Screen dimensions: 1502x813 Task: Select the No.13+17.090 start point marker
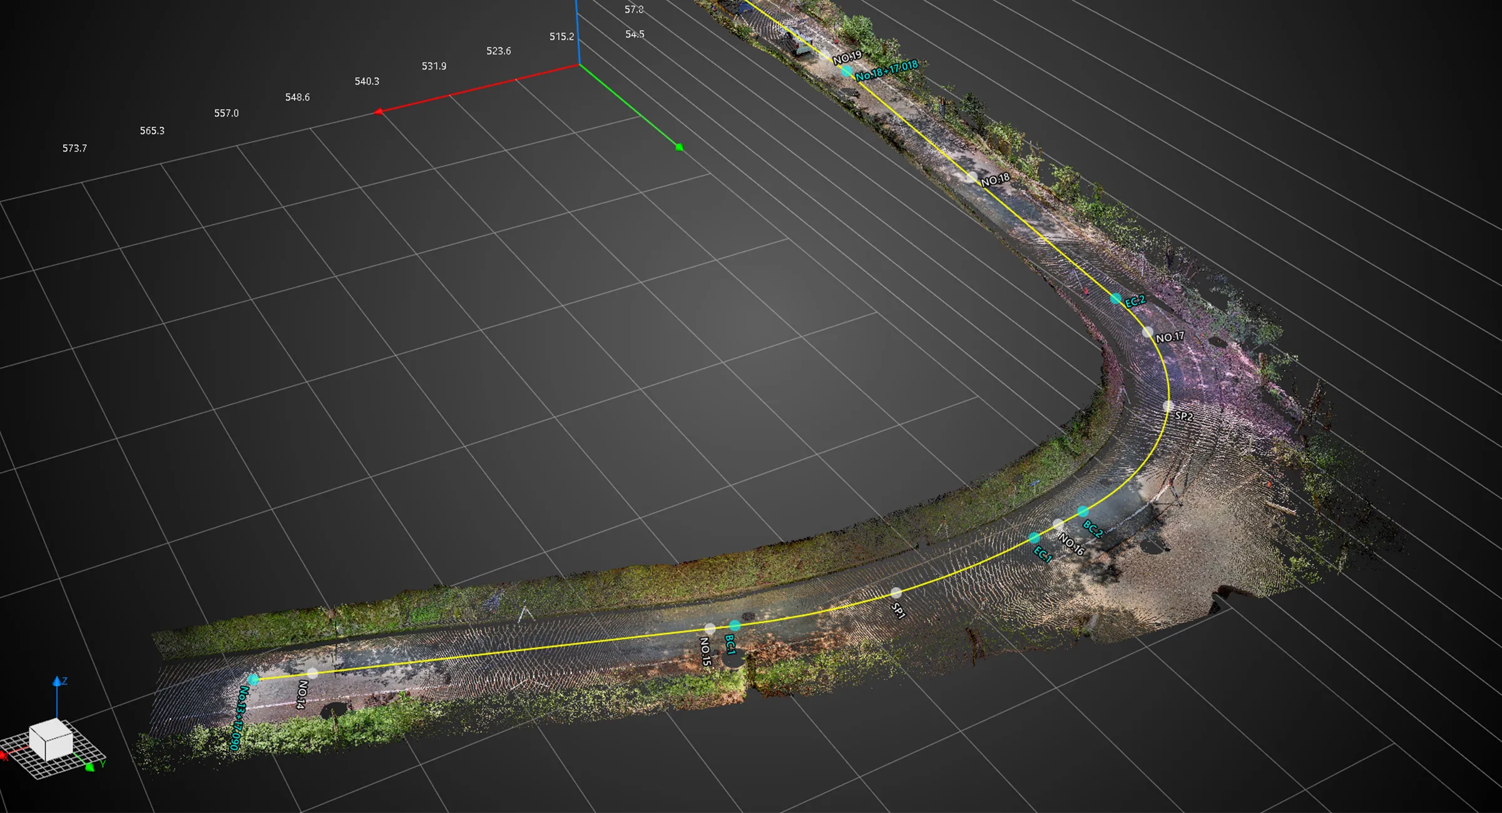click(x=253, y=679)
